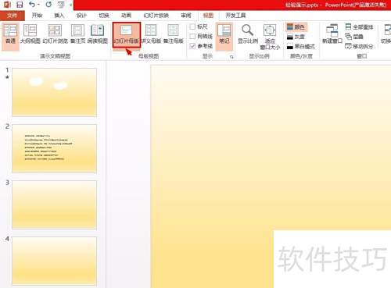Open 讲义母版 (Handout Master) view

pos(151,34)
